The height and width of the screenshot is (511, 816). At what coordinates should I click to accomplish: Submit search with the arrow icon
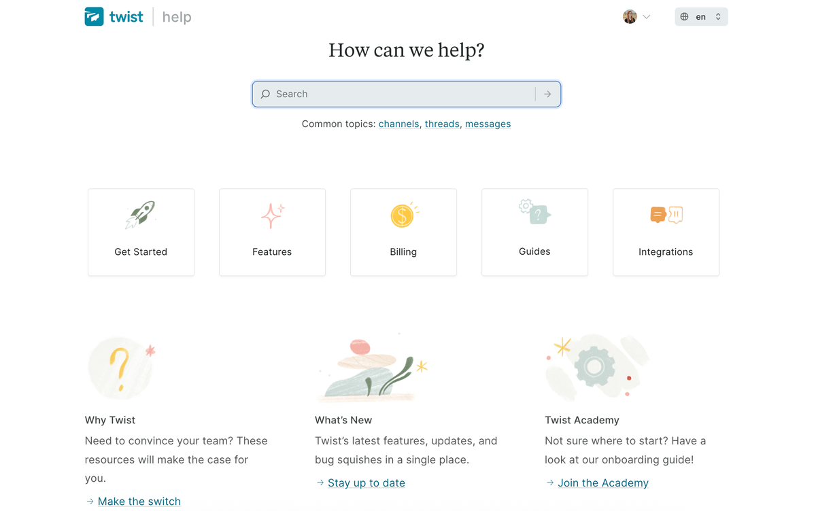pos(547,94)
